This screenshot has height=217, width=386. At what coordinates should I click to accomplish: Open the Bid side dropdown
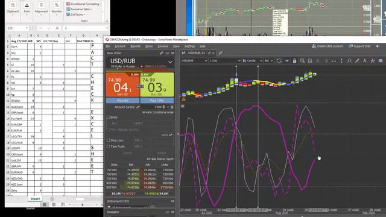(269, 60)
